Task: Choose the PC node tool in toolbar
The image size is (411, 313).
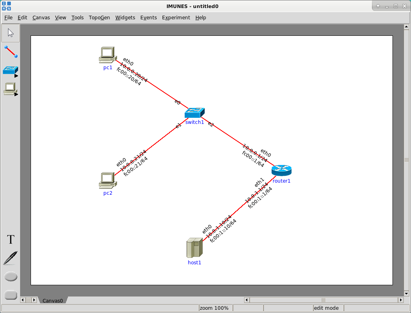Action: pos(10,89)
